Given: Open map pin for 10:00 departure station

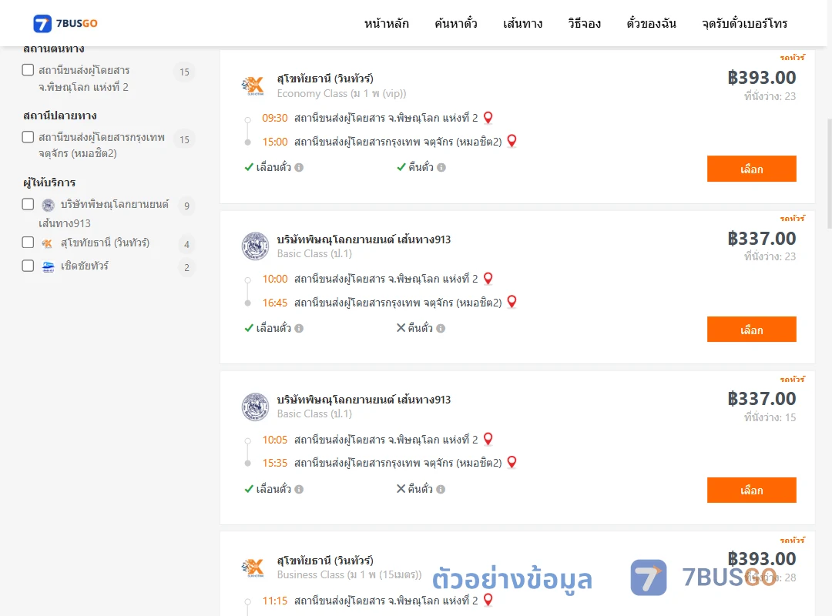Looking at the screenshot, I should (488, 279).
